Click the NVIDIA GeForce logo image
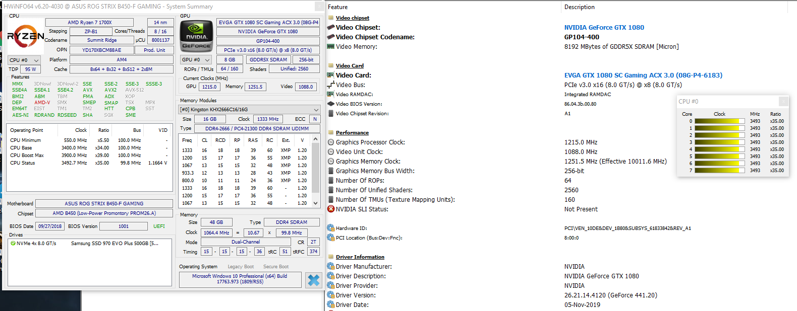The height and width of the screenshot is (311, 797). coord(196,36)
